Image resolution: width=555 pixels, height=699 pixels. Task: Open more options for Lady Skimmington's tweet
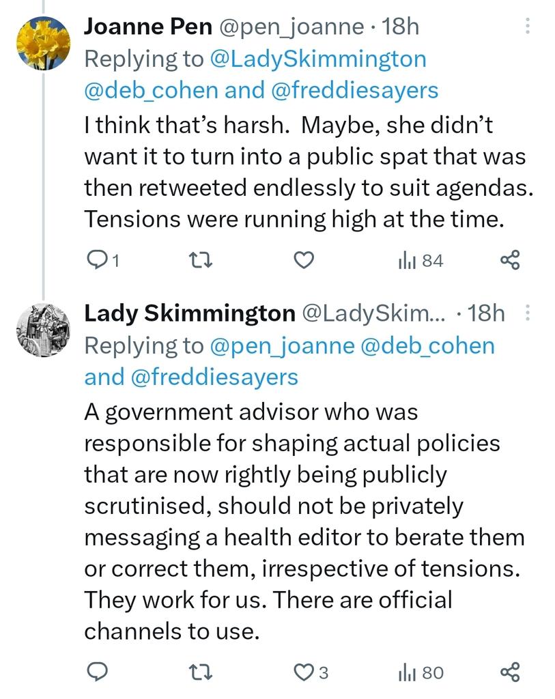pos(526,313)
